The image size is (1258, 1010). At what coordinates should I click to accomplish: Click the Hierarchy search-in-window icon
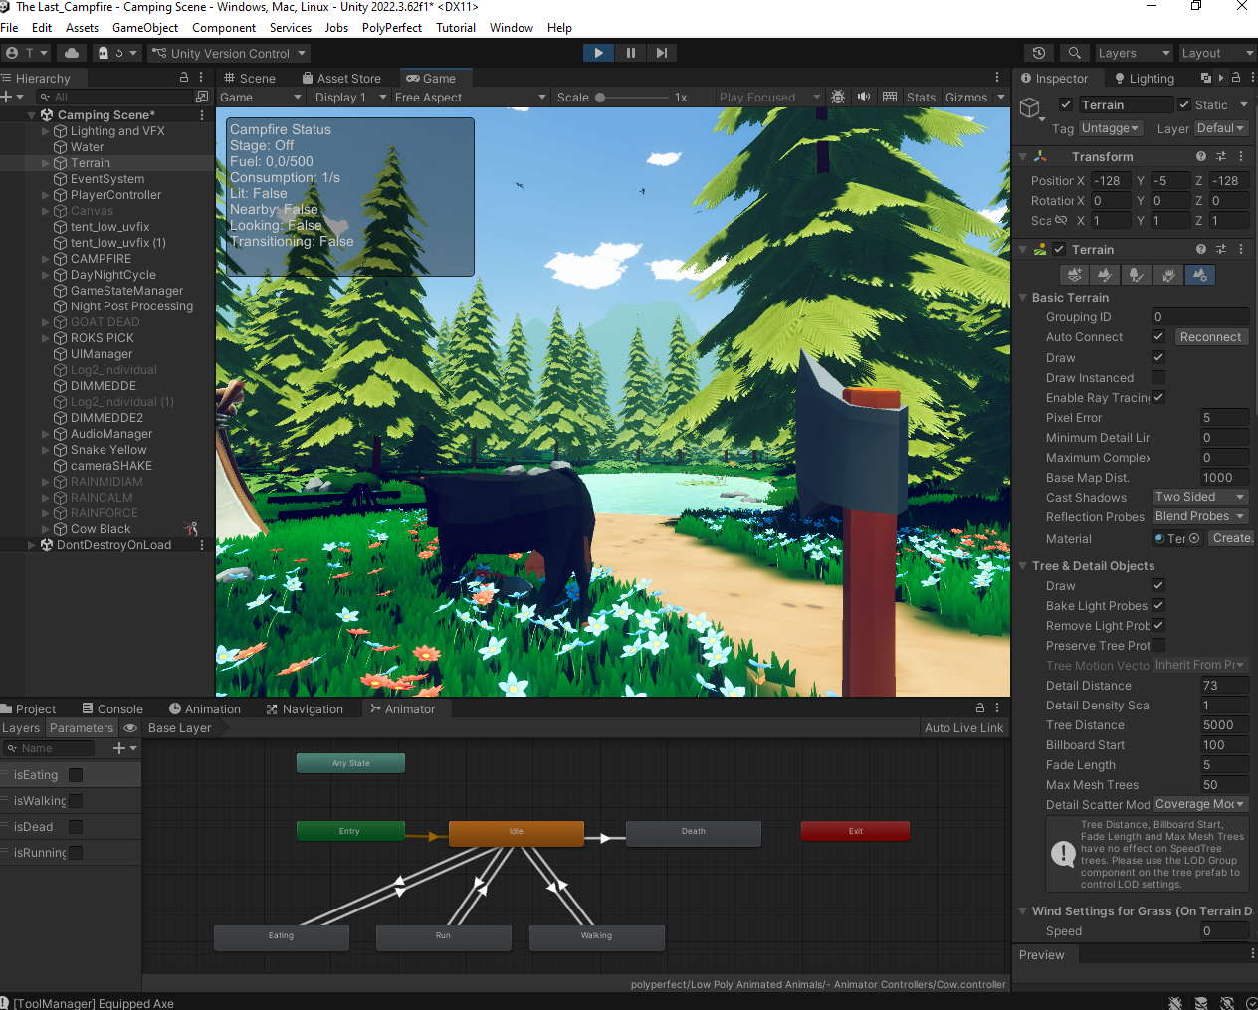tap(202, 97)
